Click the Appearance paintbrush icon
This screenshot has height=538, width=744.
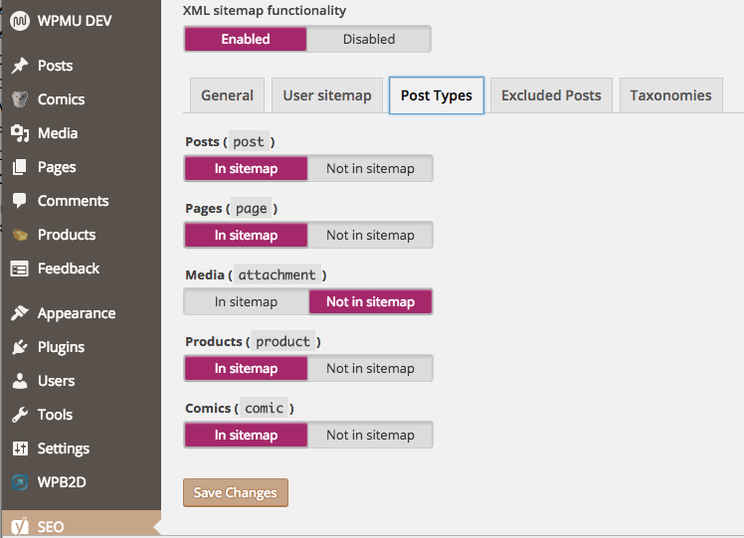tap(20, 313)
